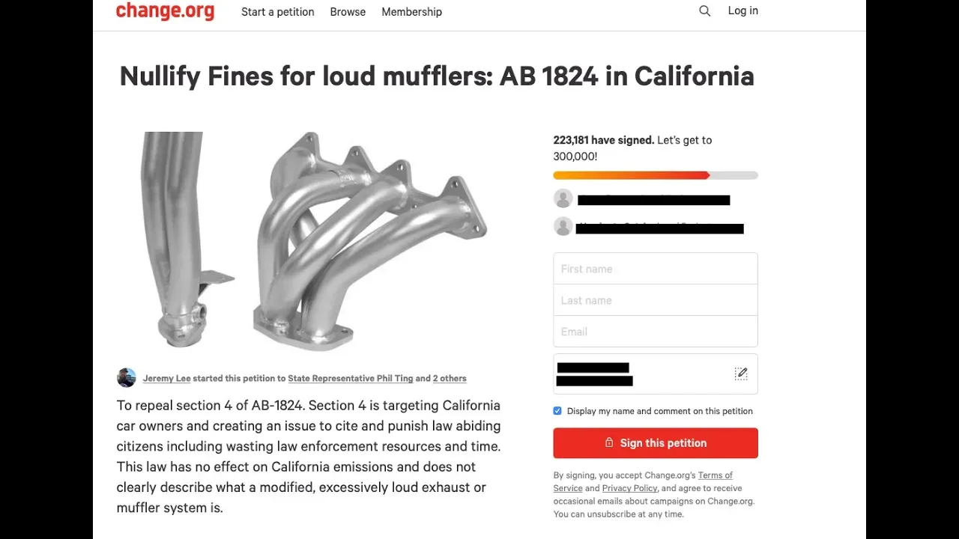Click the Sign this petition button
959x539 pixels.
click(x=656, y=443)
